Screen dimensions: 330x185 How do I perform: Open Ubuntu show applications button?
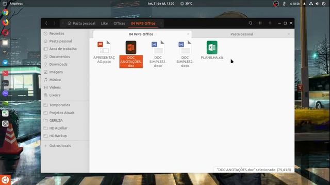[x=5, y=180]
